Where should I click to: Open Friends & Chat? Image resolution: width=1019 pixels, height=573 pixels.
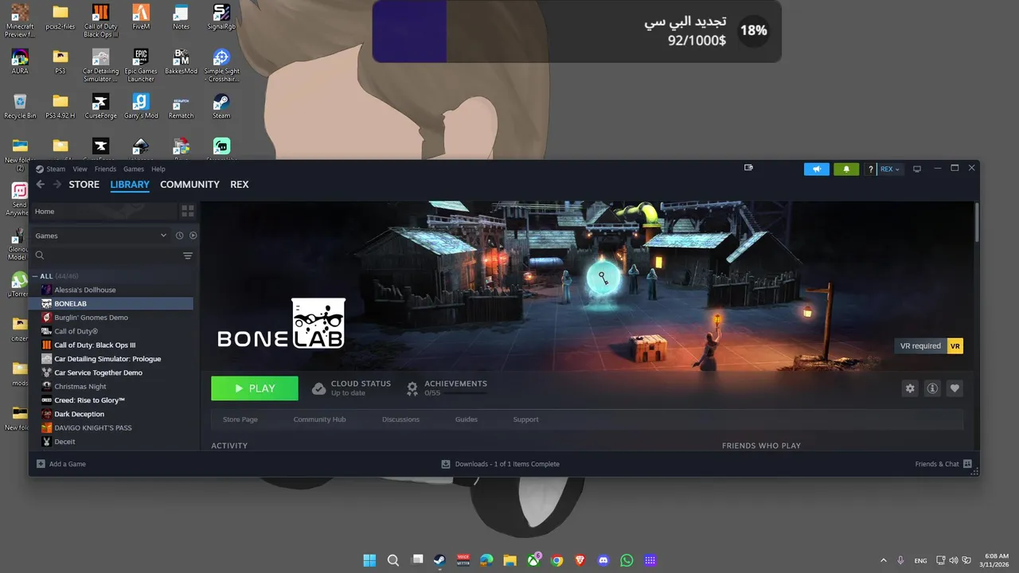click(x=943, y=464)
